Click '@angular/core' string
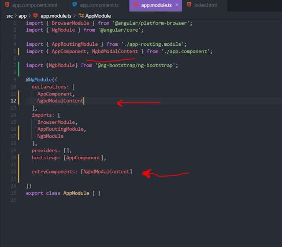Viewport: 282px width, 247px height. tap(119, 30)
